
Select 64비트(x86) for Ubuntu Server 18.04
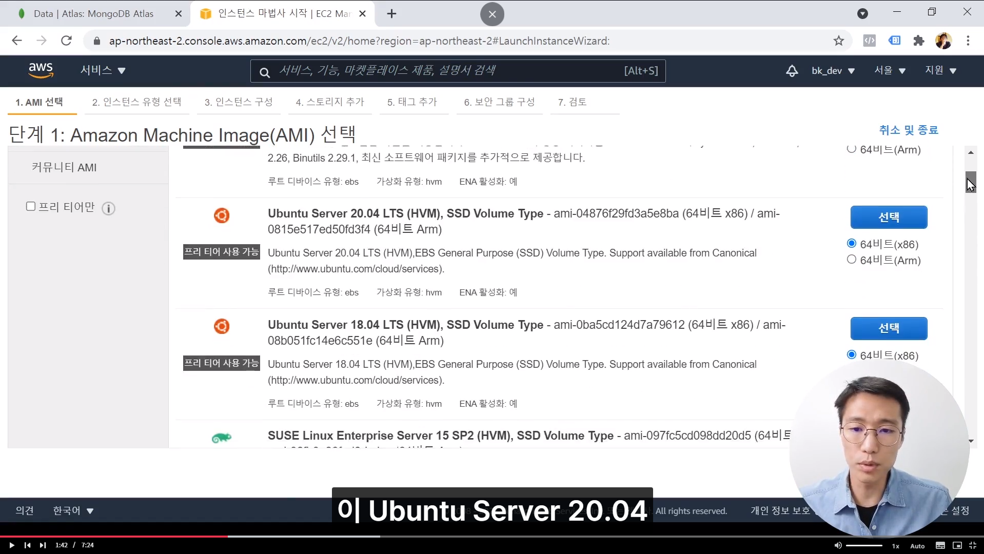(x=852, y=354)
